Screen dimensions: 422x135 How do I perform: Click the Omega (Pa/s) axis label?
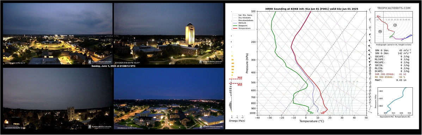[x=237, y=121]
